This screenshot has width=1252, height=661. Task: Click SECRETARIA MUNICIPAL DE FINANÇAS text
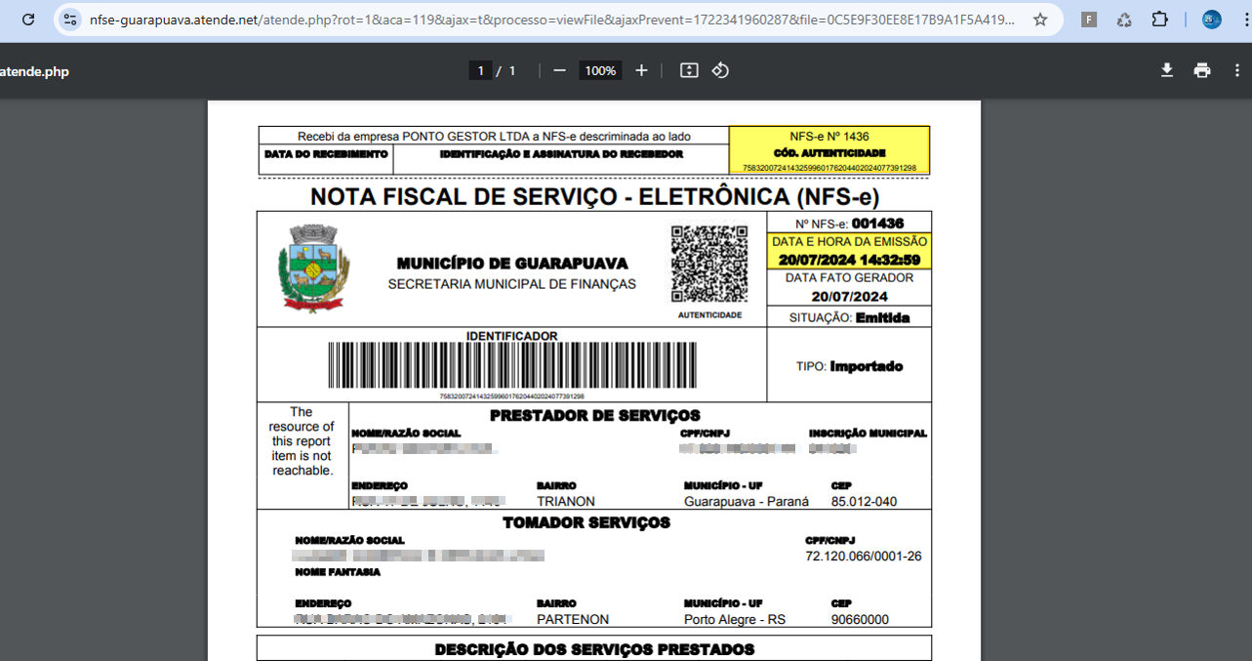[x=511, y=284]
